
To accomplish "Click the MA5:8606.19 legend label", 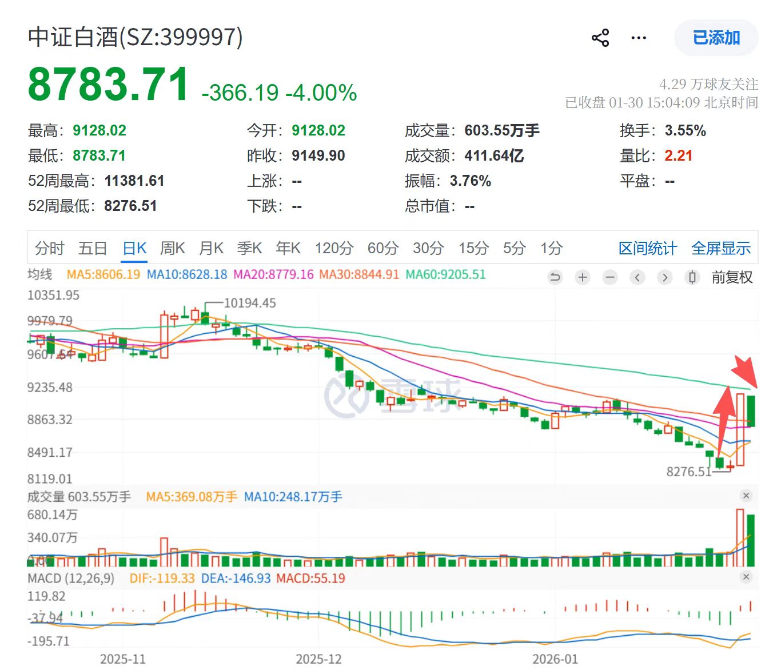I will point(103,274).
